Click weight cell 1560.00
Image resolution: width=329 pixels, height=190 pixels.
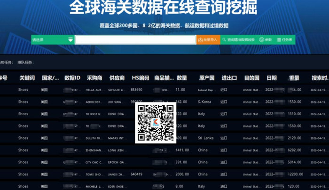(294, 126)
